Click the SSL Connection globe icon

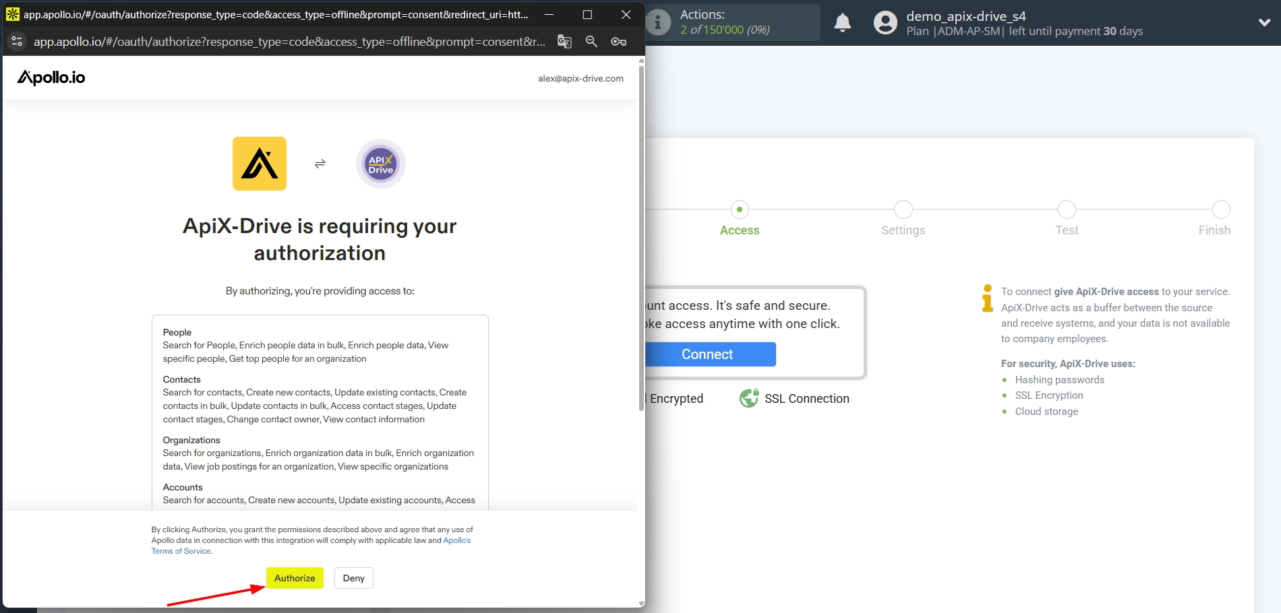pyautogui.click(x=748, y=397)
